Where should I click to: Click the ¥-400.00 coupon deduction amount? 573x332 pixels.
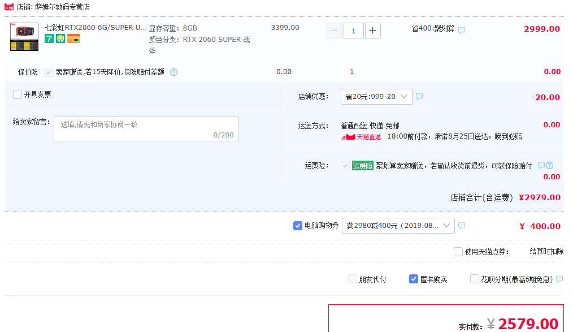540,226
